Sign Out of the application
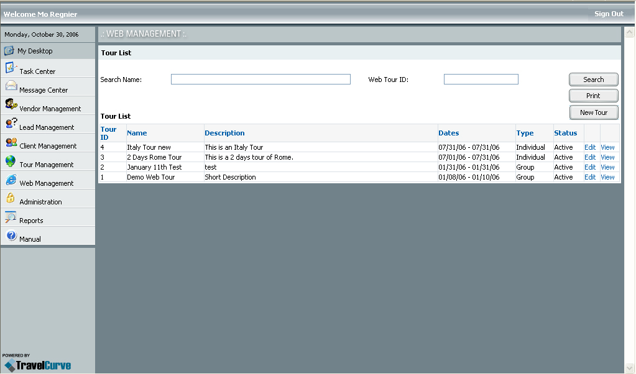This screenshot has width=636, height=374. tap(608, 13)
